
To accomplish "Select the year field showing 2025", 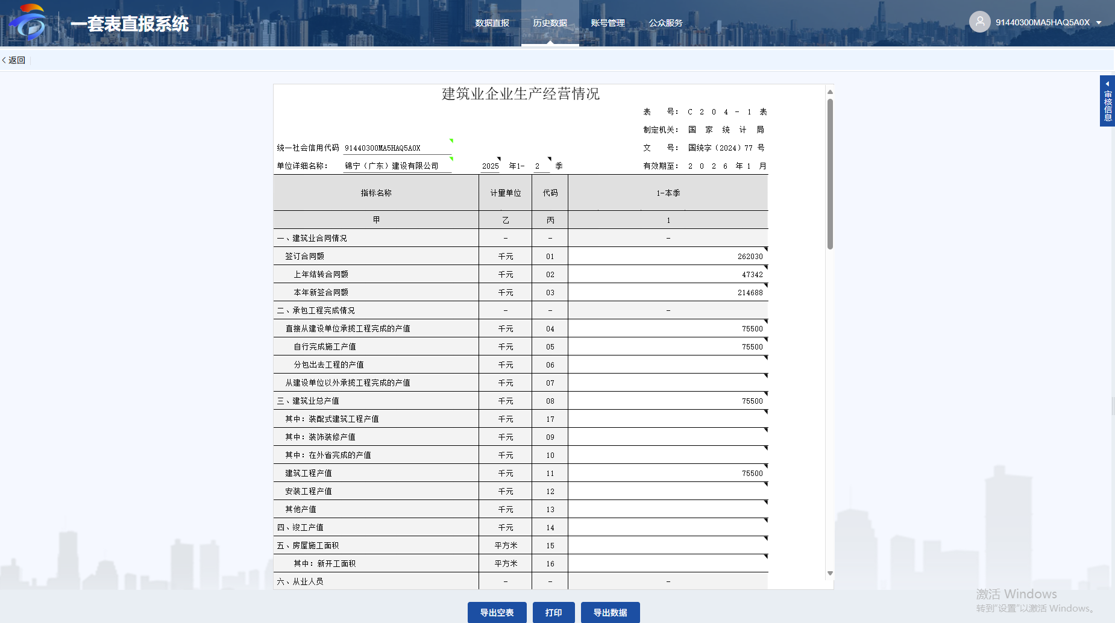I will [x=490, y=166].
